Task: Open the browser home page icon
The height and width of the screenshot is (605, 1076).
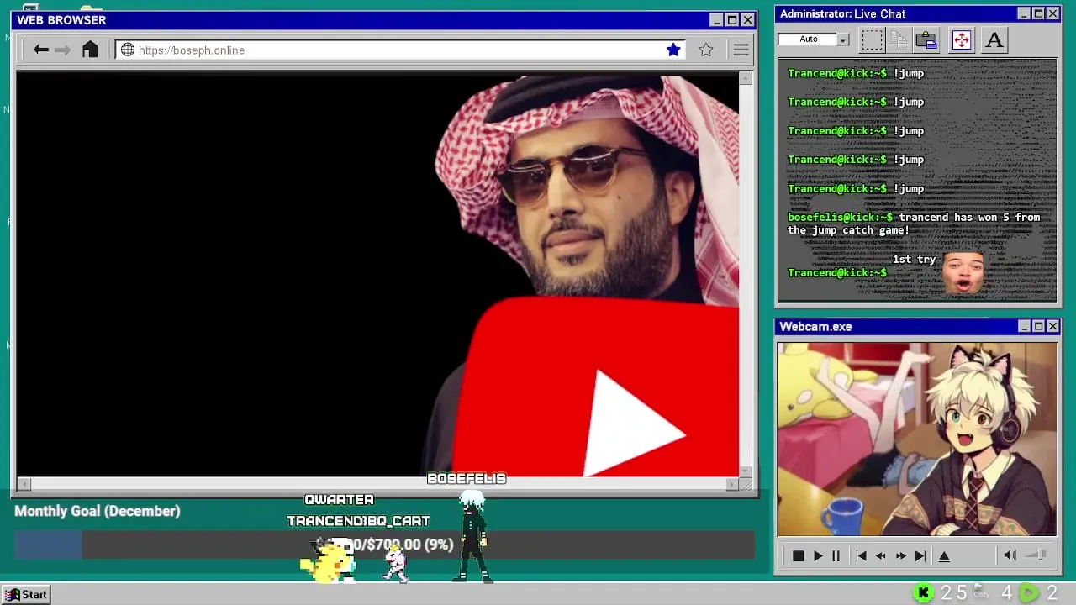Action: click(90, 50)
